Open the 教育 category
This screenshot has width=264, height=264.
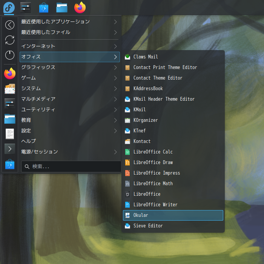(70, 120)
